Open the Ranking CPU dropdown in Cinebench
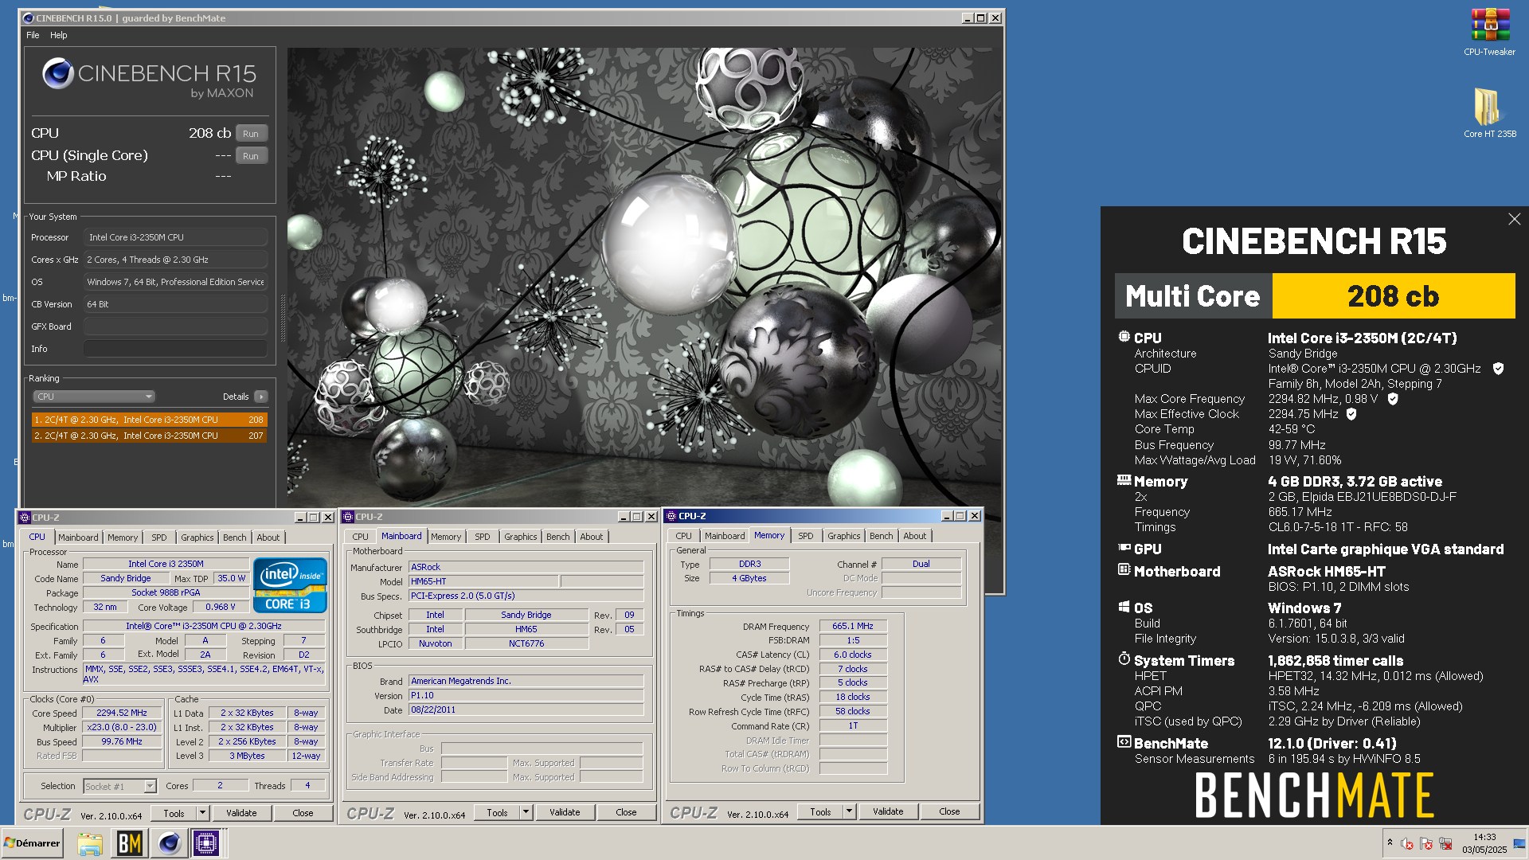 pyautogui.click(x=93, y=397)
